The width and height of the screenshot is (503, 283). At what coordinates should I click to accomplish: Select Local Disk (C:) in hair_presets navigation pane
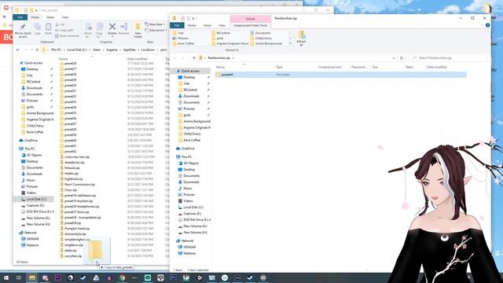36,199
